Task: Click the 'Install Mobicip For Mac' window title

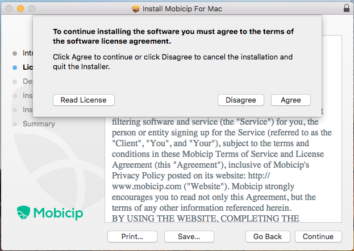Action: pyautogui.click(x=182, y=8)
